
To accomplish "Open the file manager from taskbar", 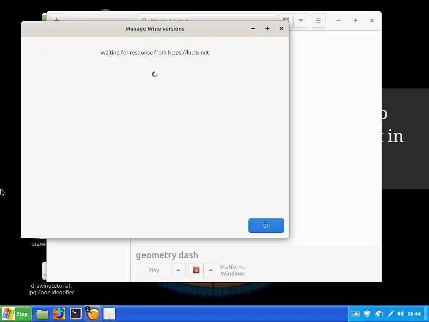I will point(42,314).
